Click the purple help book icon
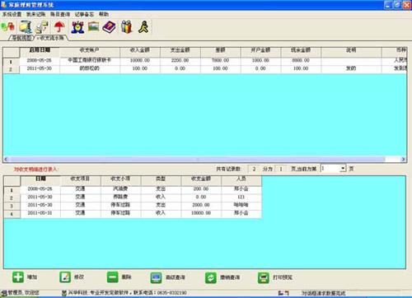 tap(109, 27)
